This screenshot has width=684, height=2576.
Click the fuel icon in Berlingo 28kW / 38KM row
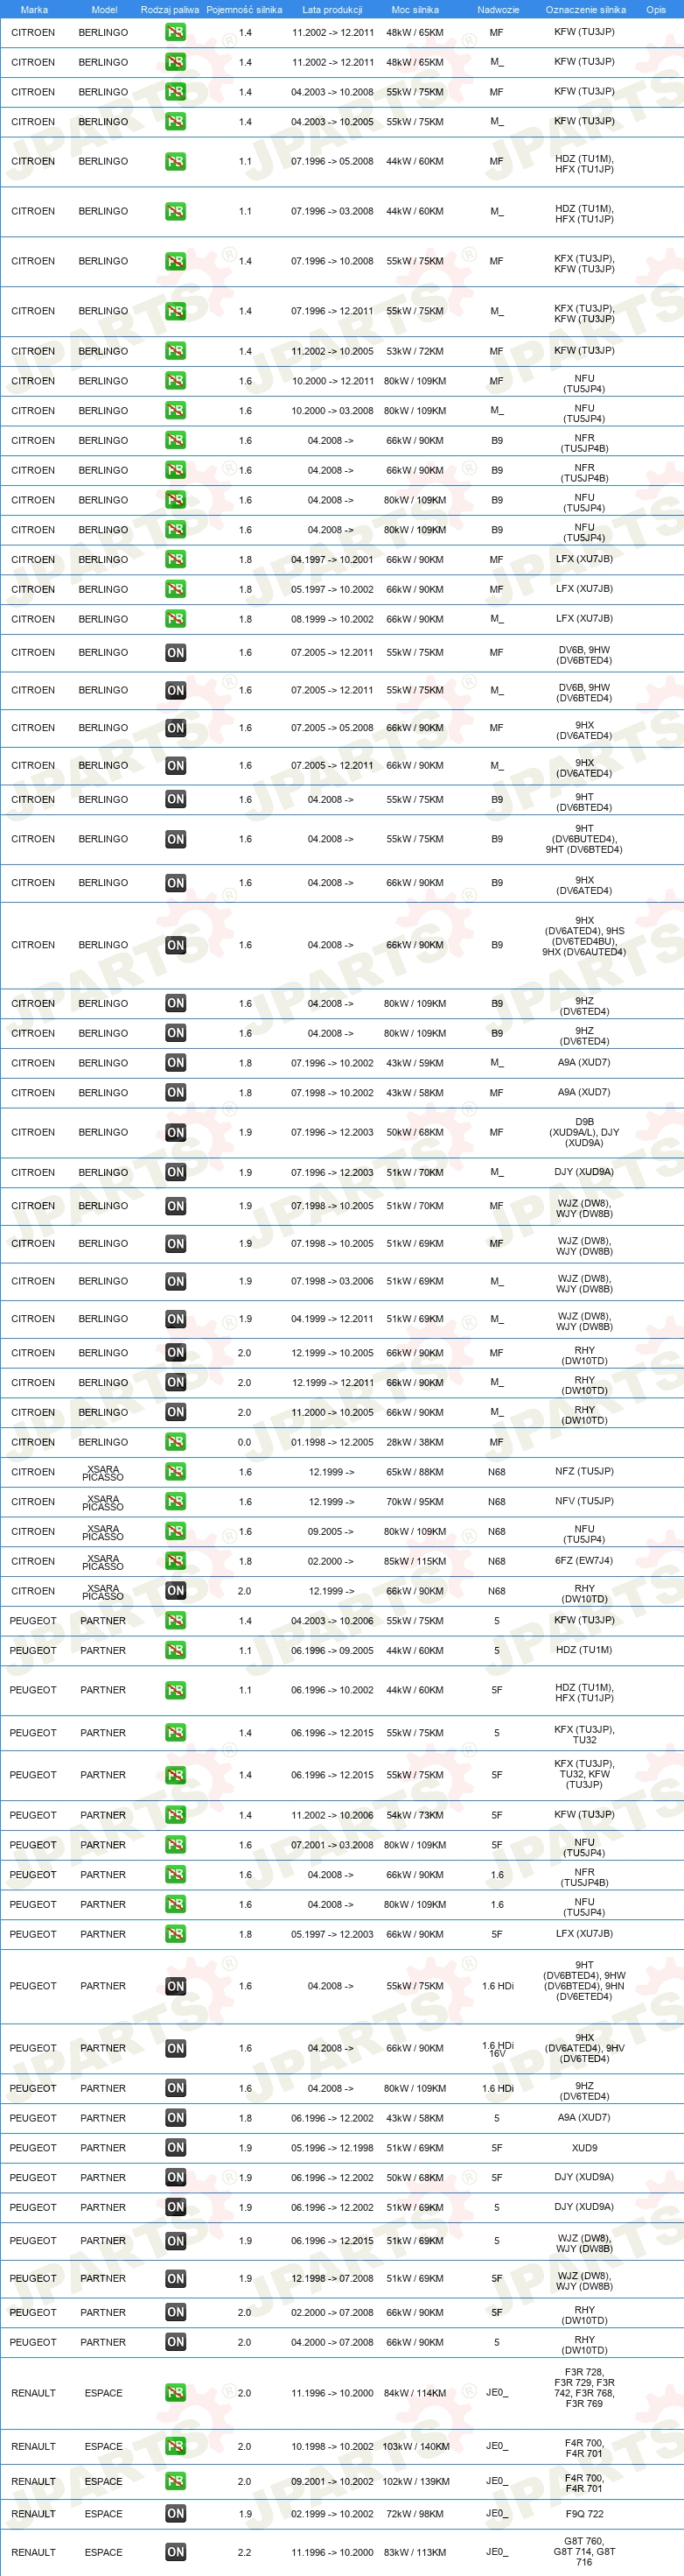point(176,1442)
